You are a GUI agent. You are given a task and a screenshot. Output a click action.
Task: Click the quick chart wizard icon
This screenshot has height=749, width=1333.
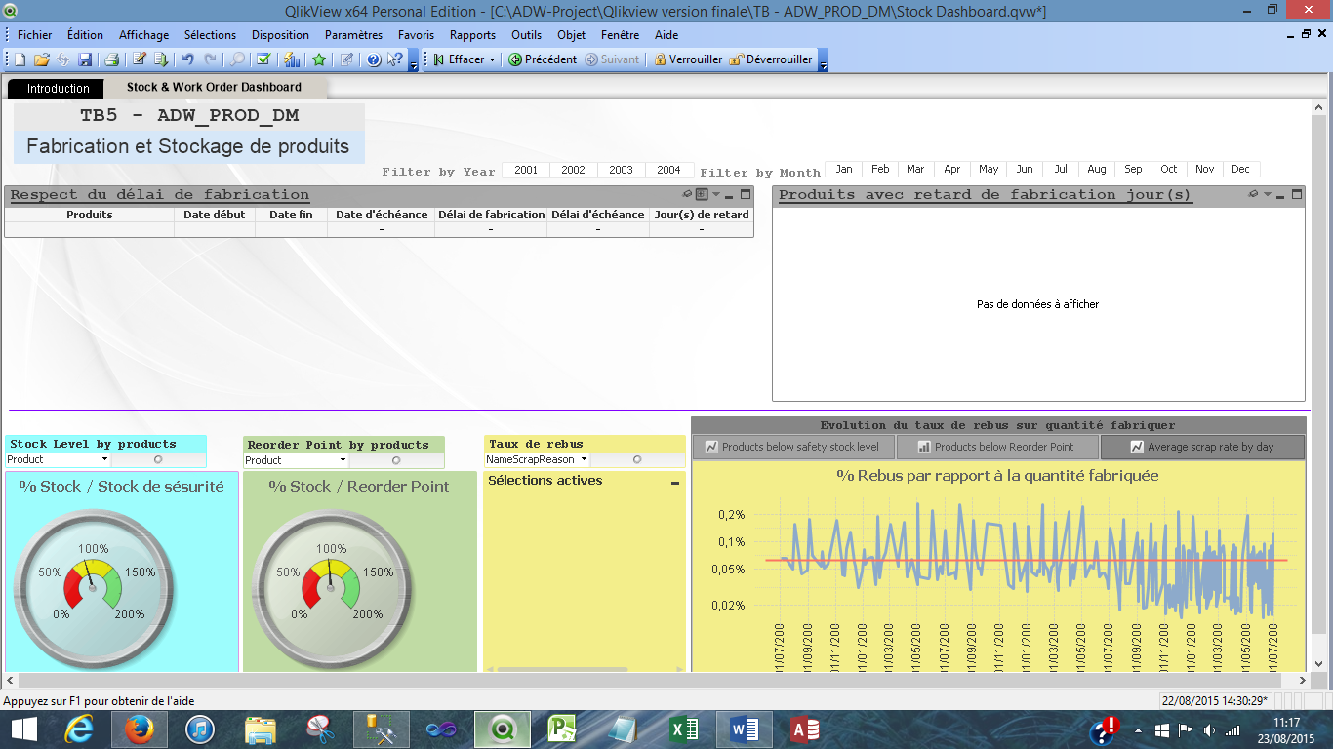point(292,59)
